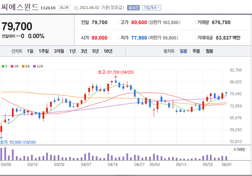Click the 0.00% change percentage
This screenshot has width=252, height=176.
(x=36, y=36)
